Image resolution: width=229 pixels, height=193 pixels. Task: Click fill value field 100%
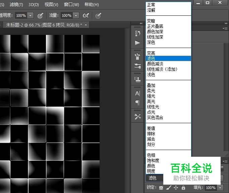(x=211, y=188)
